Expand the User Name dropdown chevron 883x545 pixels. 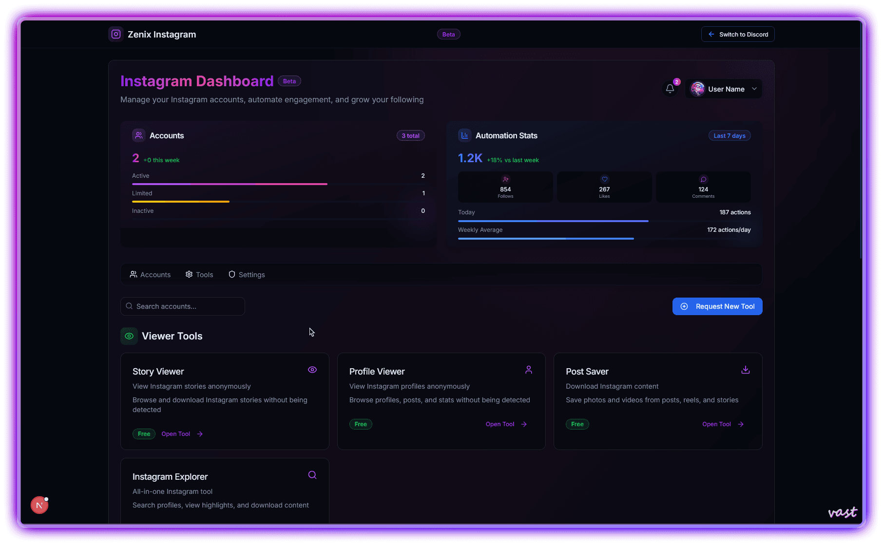754,89
